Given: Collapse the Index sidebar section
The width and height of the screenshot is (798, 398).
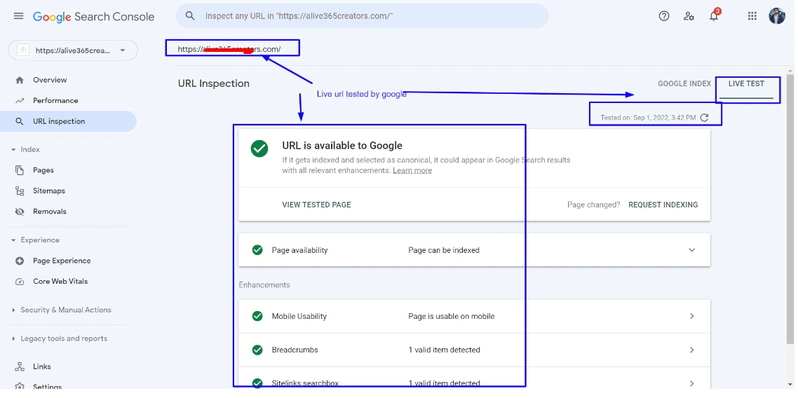Looking at the screenshot, I should point(13,150).
